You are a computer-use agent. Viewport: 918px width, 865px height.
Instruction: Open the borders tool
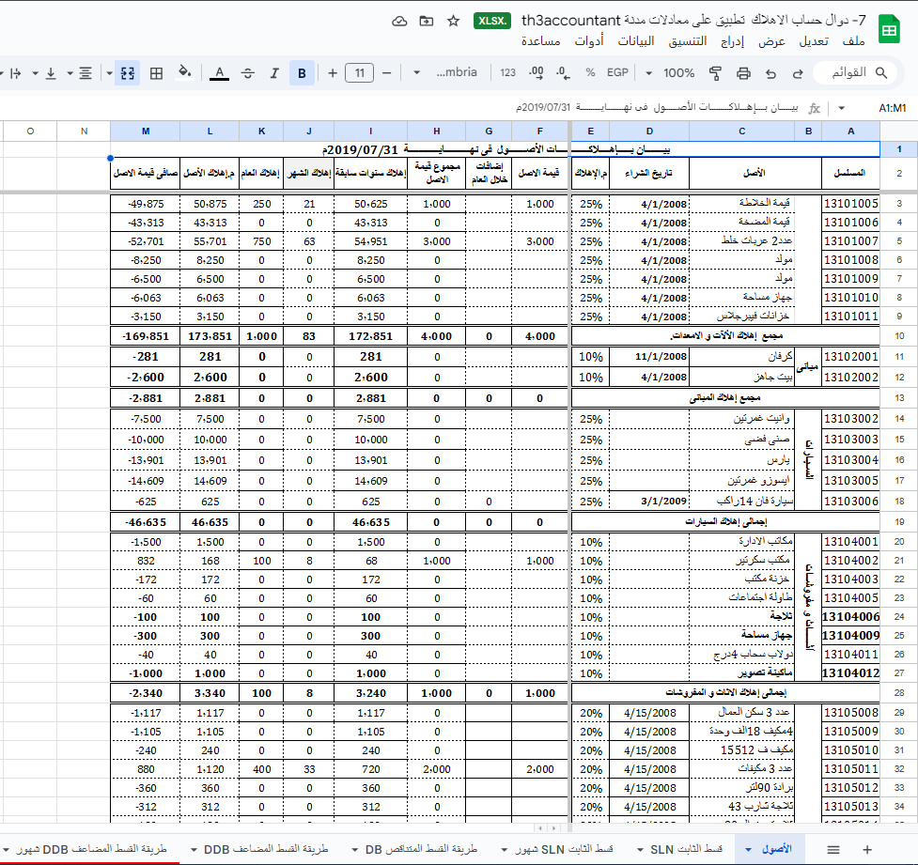point(156,73)
